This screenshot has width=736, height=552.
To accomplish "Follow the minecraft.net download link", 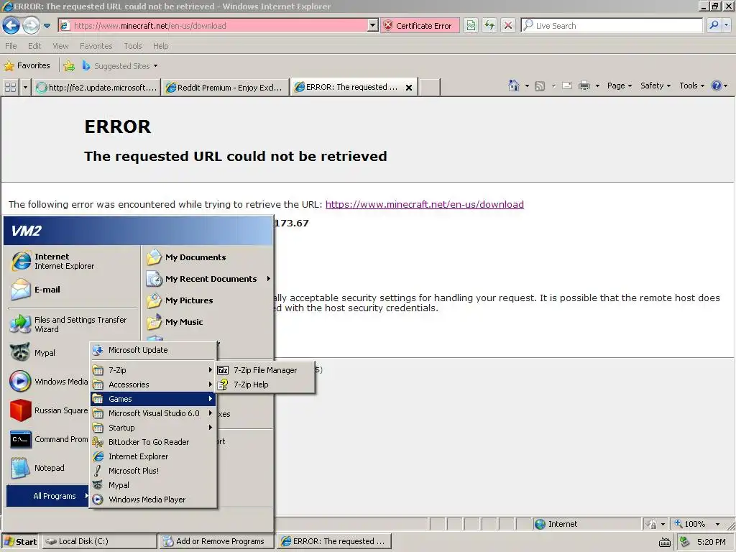I will tap(424, 204).
